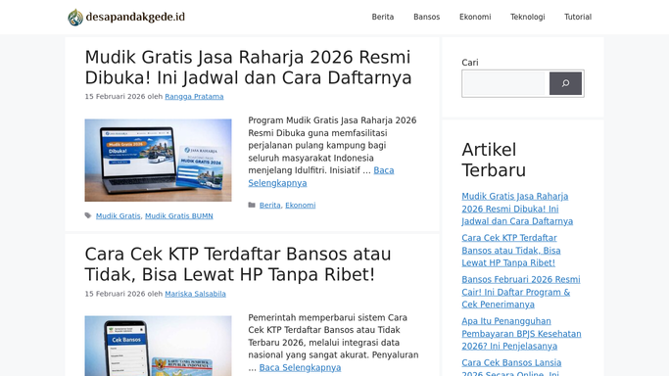The height and width of the screenshot is (376, 669).
Task: Go to the Ekonomi section
Action: pyautogui.click(x=475, y=17)
